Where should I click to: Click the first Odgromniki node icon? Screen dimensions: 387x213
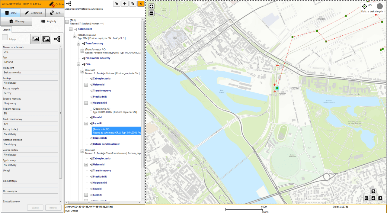tap(91, 103)
